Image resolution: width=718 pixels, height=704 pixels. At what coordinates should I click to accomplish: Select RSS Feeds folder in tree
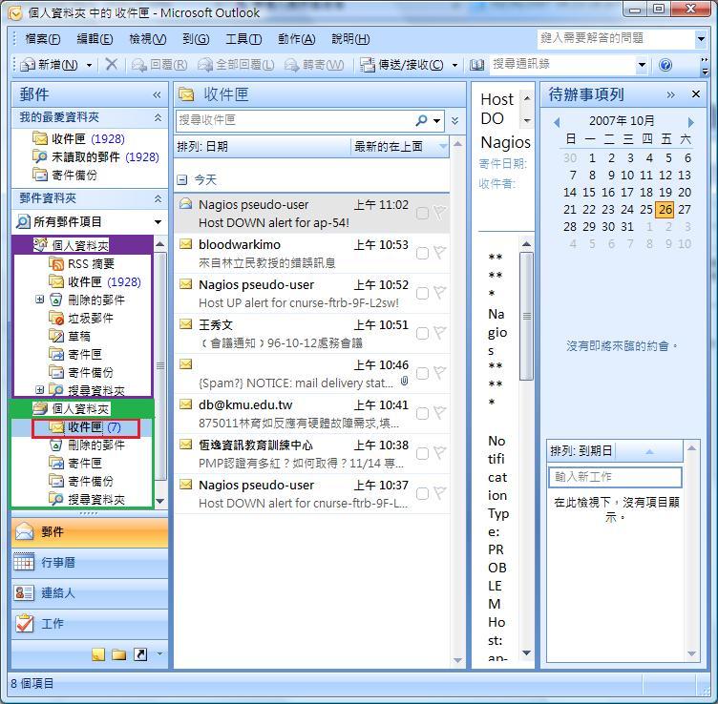pyautogui.click(x=82, y=263)
